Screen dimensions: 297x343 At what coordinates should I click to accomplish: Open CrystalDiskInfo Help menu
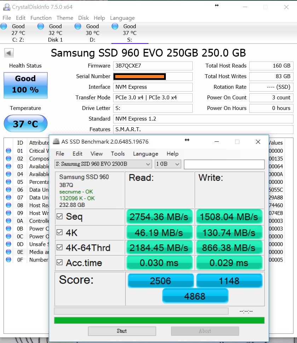pyautogui.click(x=99, y=18)
